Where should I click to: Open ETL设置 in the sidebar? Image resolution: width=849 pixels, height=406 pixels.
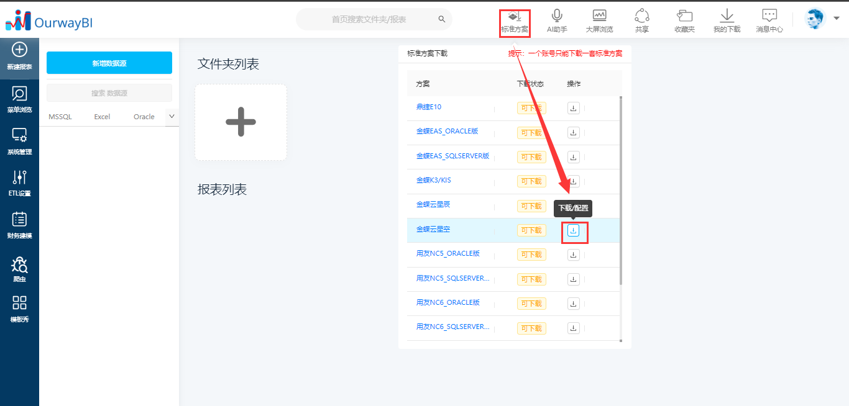click(19, 184)
